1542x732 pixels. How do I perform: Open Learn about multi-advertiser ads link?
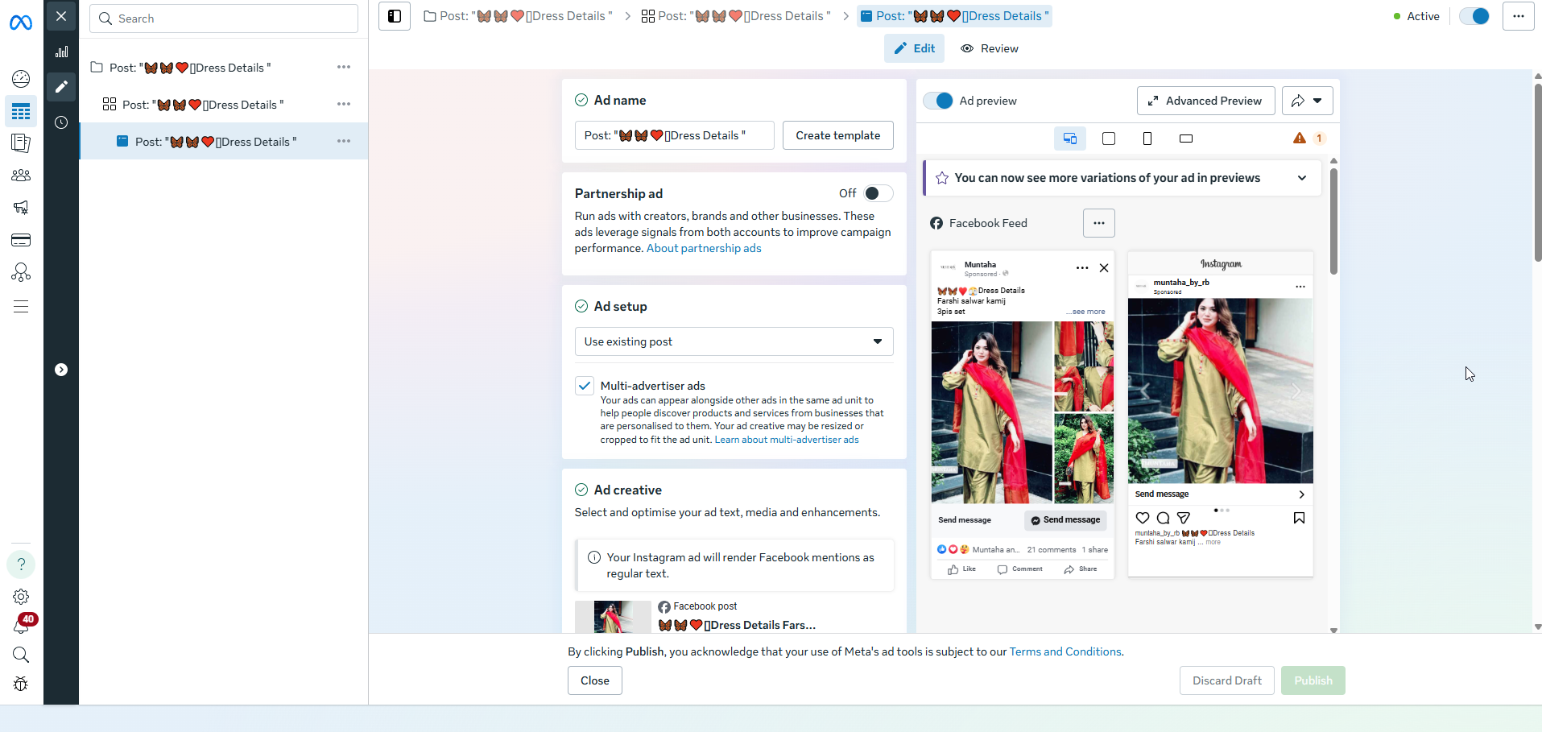[787, 440]
